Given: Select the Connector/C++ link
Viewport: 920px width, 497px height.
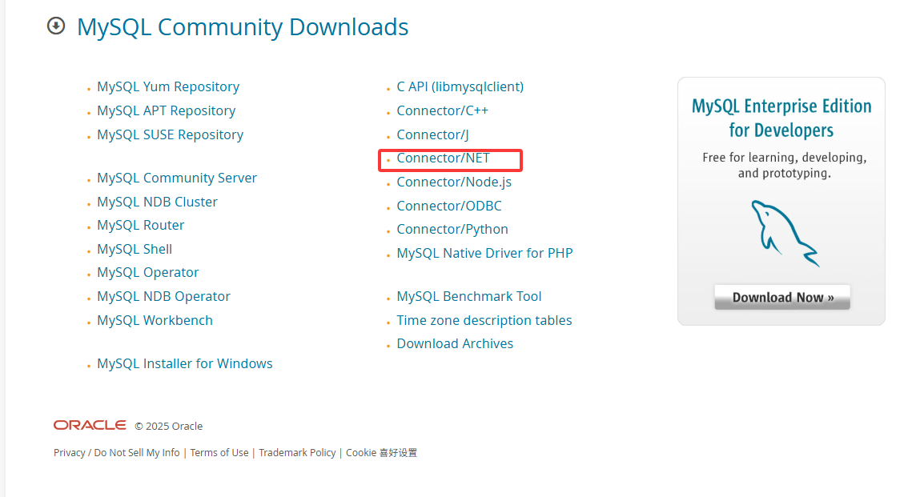Looking at the screenshot, I should pyautogui.click(x=443, y=111).
